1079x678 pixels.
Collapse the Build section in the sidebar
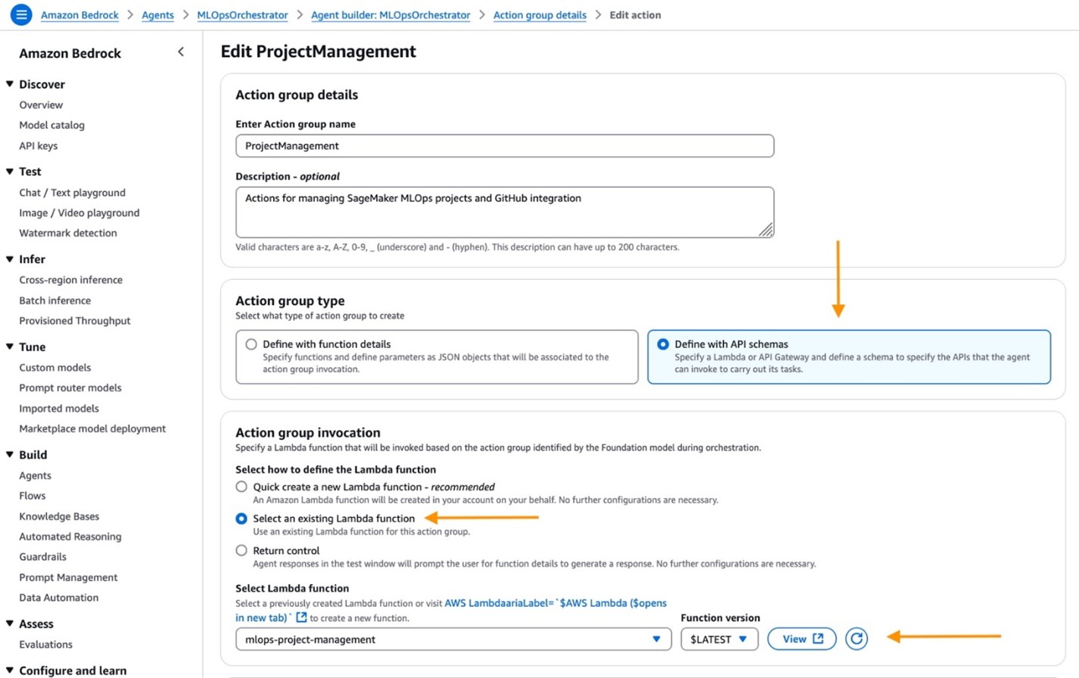[x=9, y=454]
